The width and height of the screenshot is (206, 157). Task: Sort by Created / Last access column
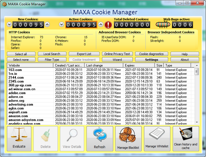click(x=69, y=65)
